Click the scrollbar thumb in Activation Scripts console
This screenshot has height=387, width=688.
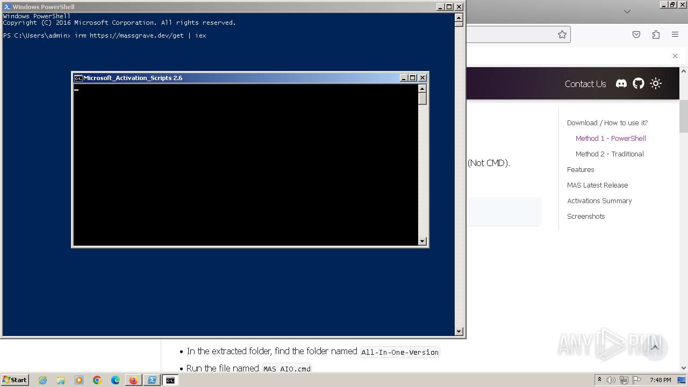422,99
